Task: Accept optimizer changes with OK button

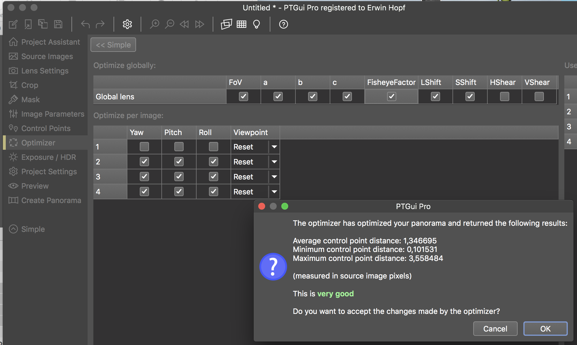Action: click(545, 329)
